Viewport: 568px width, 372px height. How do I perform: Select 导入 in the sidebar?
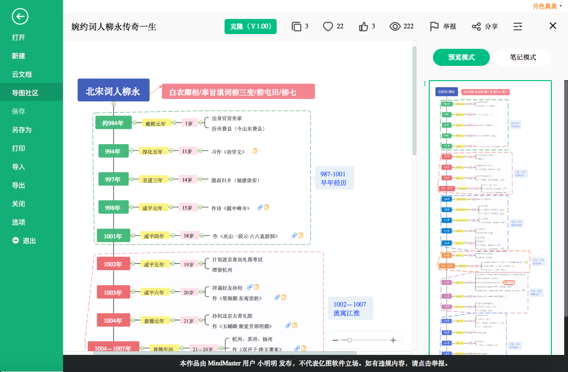(18, 167)
